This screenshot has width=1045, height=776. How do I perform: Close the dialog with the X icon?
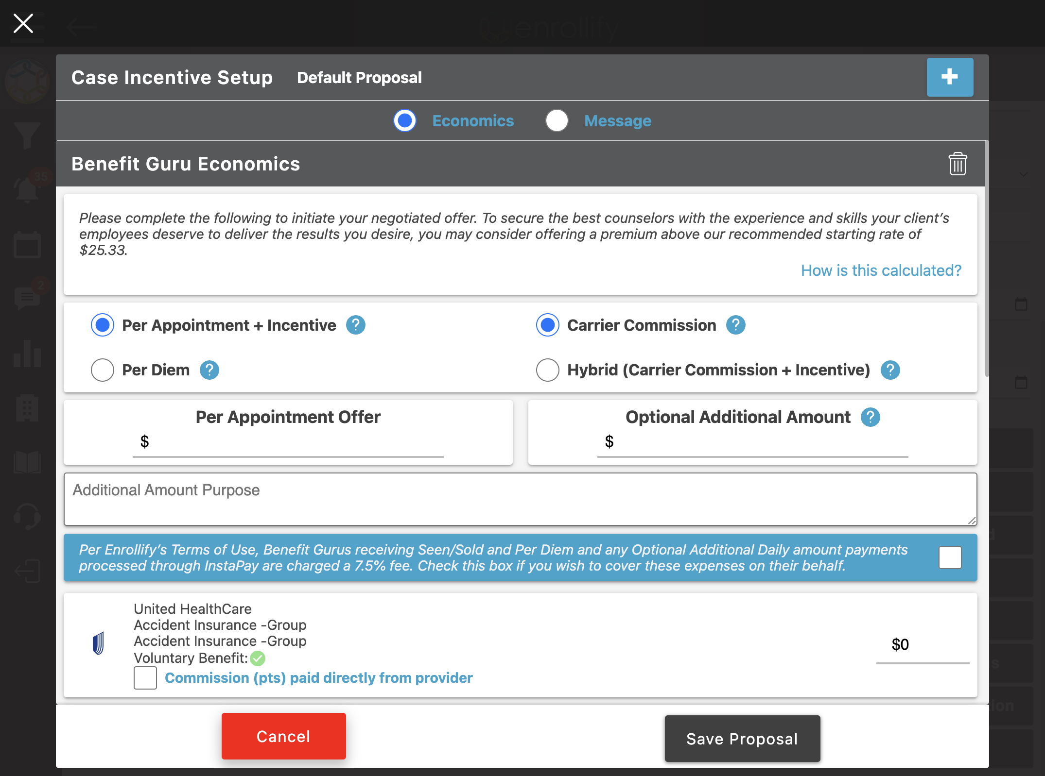(x=23, y=23)
